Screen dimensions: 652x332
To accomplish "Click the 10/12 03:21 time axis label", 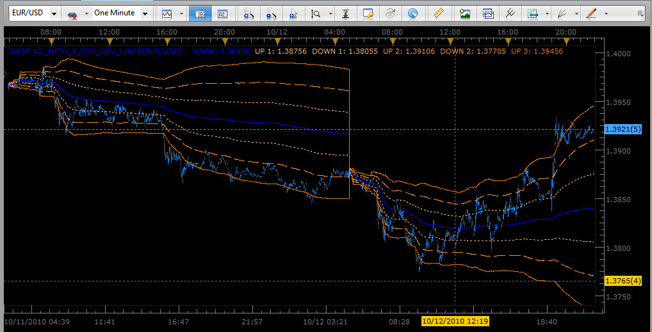I will pyautogui.click(x=325, y=322).
